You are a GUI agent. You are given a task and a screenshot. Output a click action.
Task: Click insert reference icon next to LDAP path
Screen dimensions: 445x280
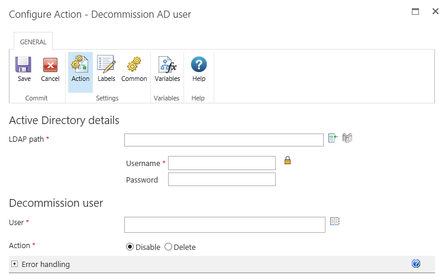point(333,138)
